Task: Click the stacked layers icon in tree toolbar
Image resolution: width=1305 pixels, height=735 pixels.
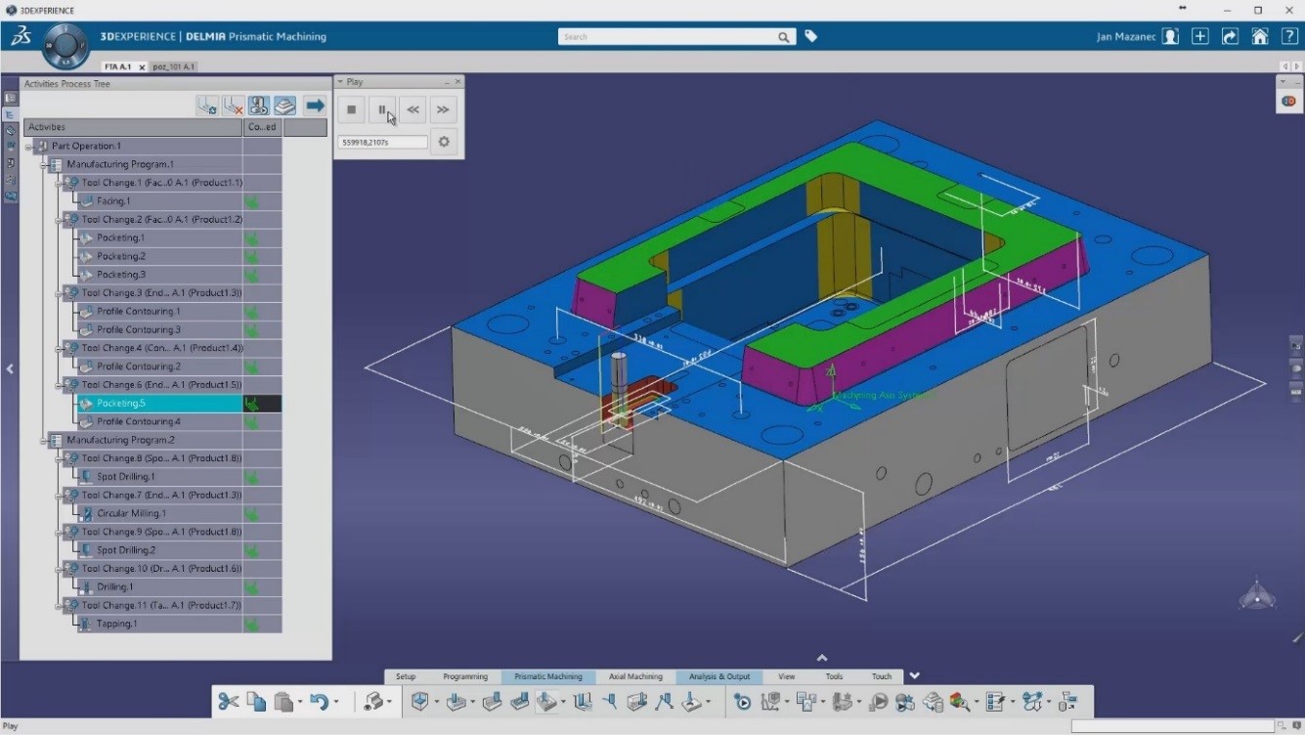Action: 284,106
